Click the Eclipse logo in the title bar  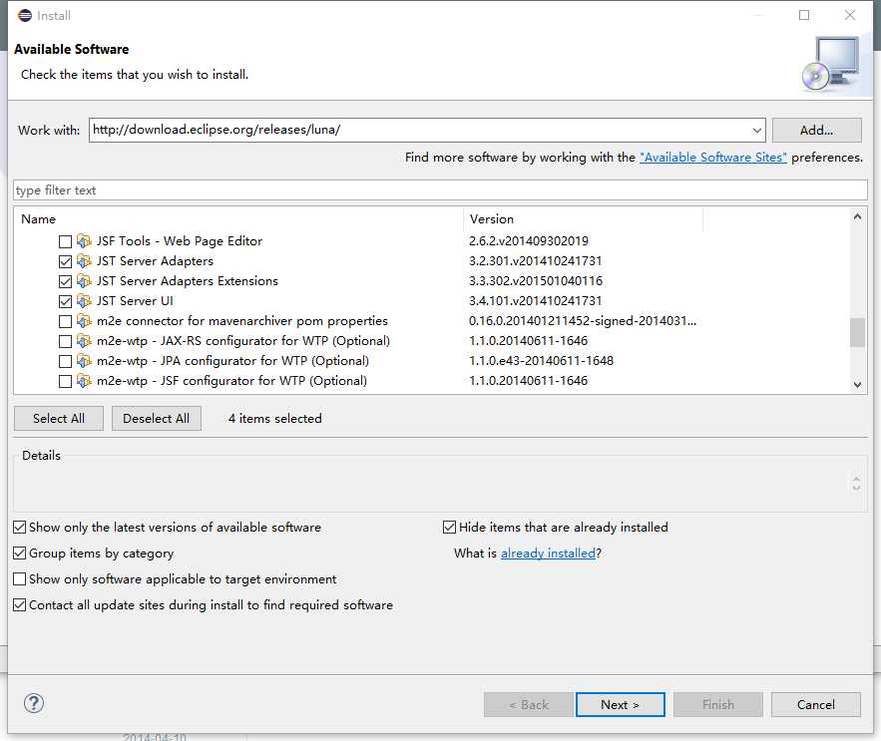click(x=25, y=15)
